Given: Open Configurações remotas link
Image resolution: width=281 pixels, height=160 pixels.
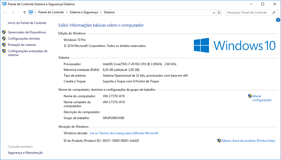Looking at the screenshot, I should 24,39.
